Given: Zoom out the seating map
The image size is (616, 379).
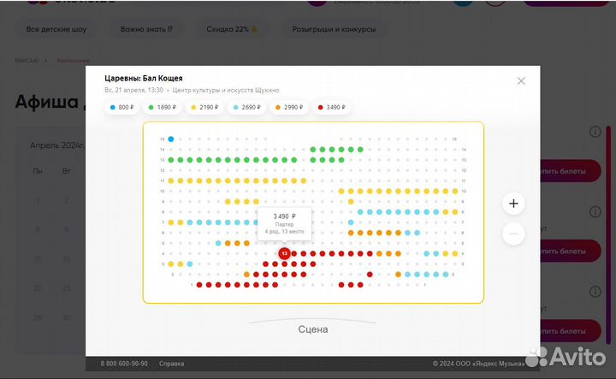Looking at the screenshot, I should [513, 233].
